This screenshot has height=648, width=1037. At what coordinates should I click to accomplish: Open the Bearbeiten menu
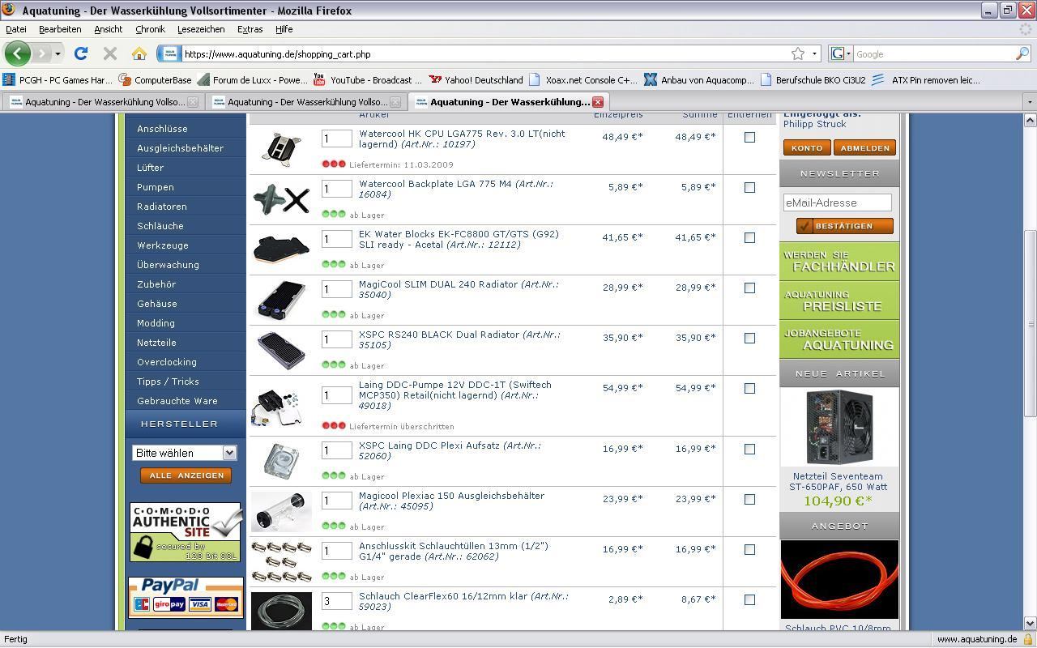[x=60, y=29]
